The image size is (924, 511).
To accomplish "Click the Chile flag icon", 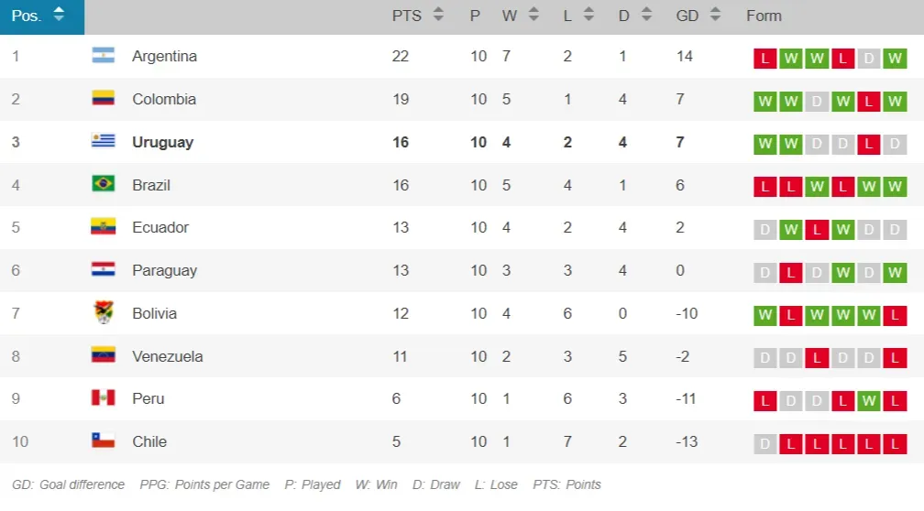I will click(x=103, y=440).
